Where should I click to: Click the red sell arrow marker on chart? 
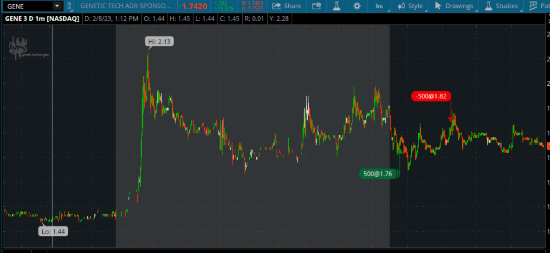(x=451, y=120)
